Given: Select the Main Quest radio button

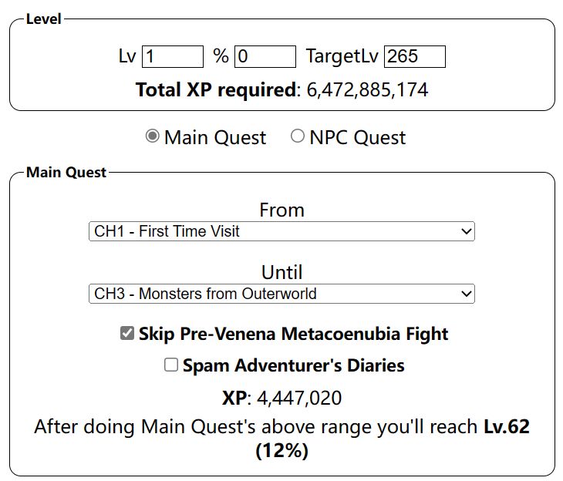Looking at the screenshot, I should point(153,136).
